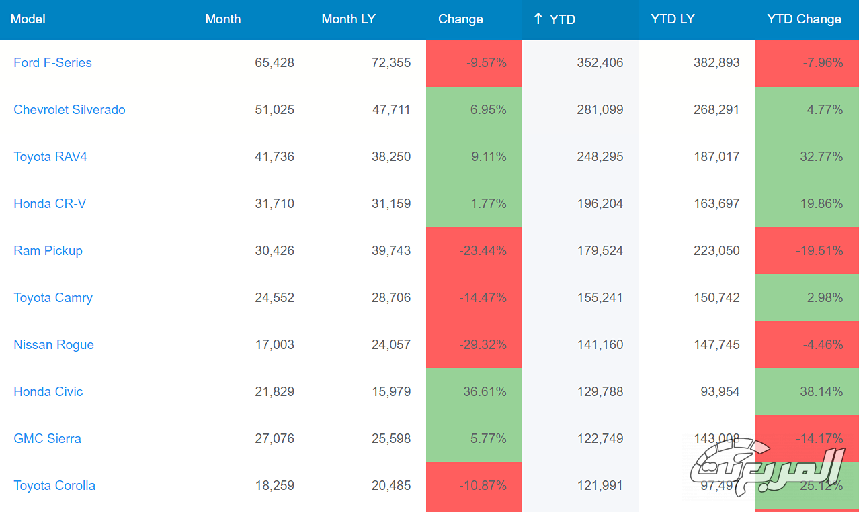Sort table by YTD LY column header

[672, 19]
